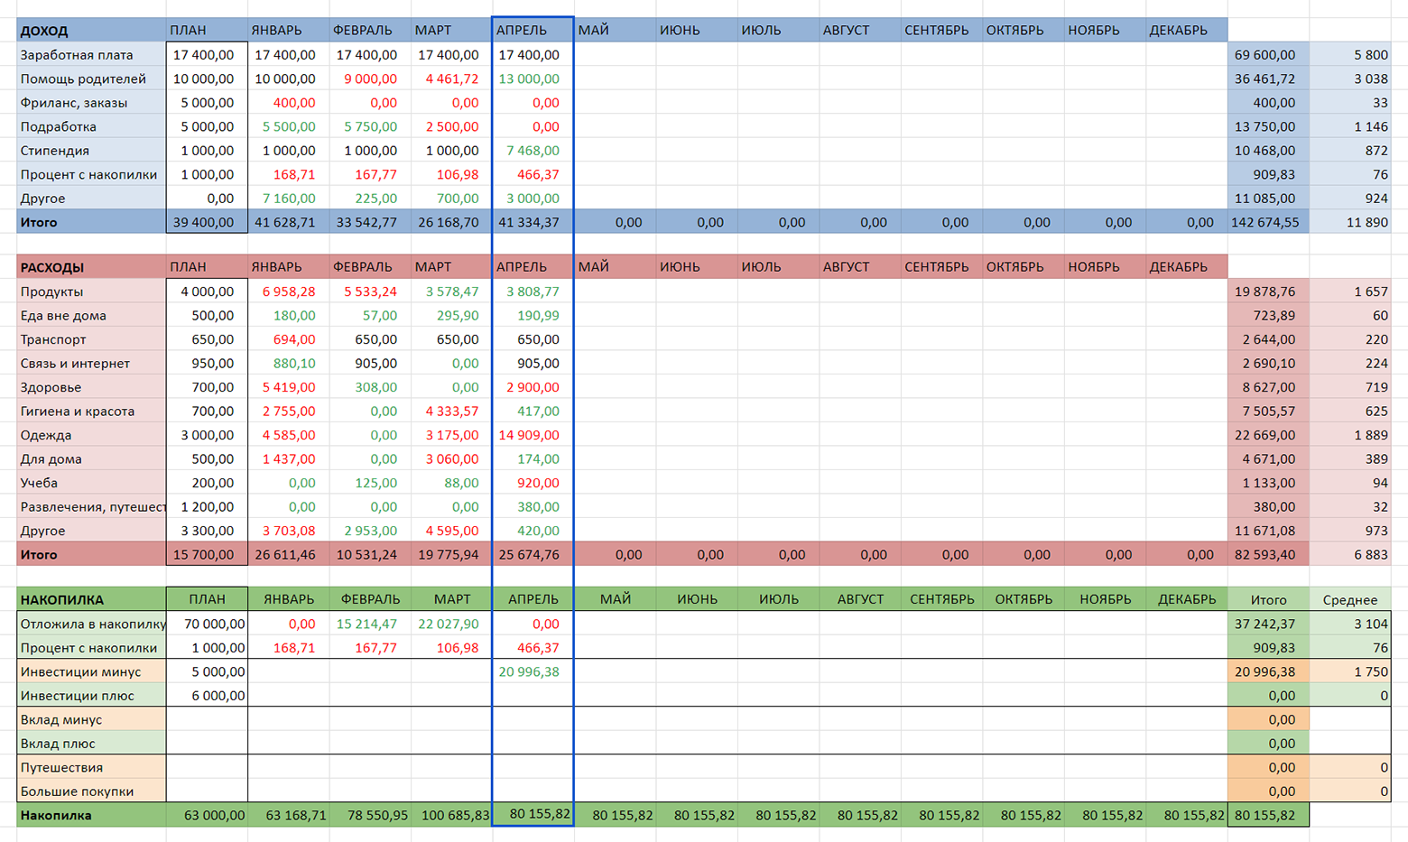
Task: Click the Инвестиции минус row label
Action: 91,671
